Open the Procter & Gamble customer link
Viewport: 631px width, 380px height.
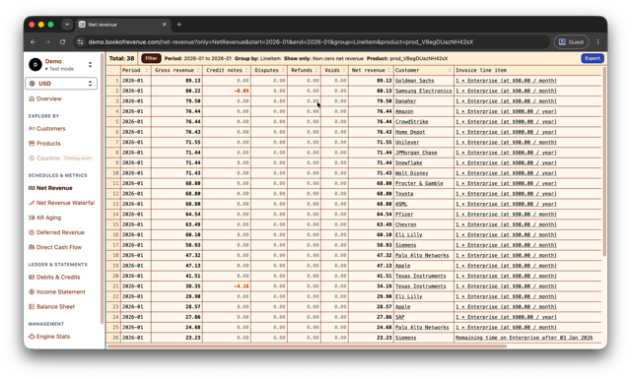[x=419, y=183]
